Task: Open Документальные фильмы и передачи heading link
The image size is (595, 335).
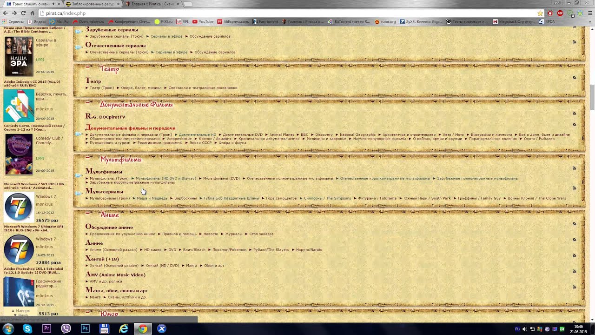Action: (130, 128)
